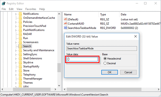Confirm the DWORD edit with OK
This screenshot has height=97, width=161.
tap(109, 72)
